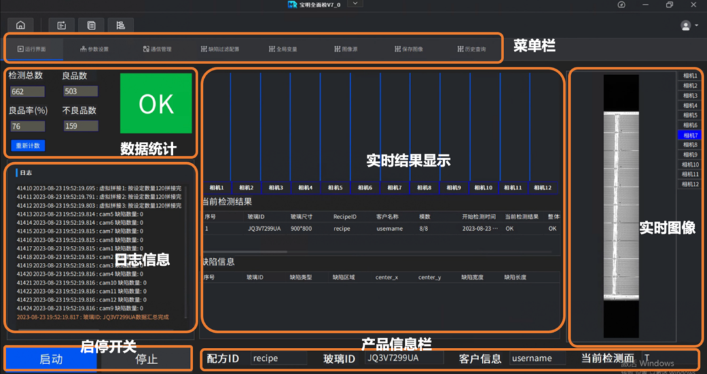Switch to the 参数设置 tab
The width and height of the screenshot is (707, 374).
tap(94, 49)
